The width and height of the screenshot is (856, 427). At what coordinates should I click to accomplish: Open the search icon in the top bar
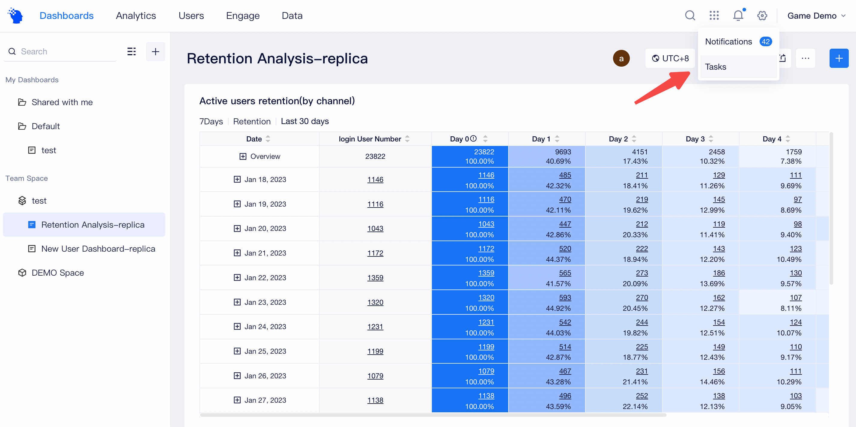(x=690, y=15)
